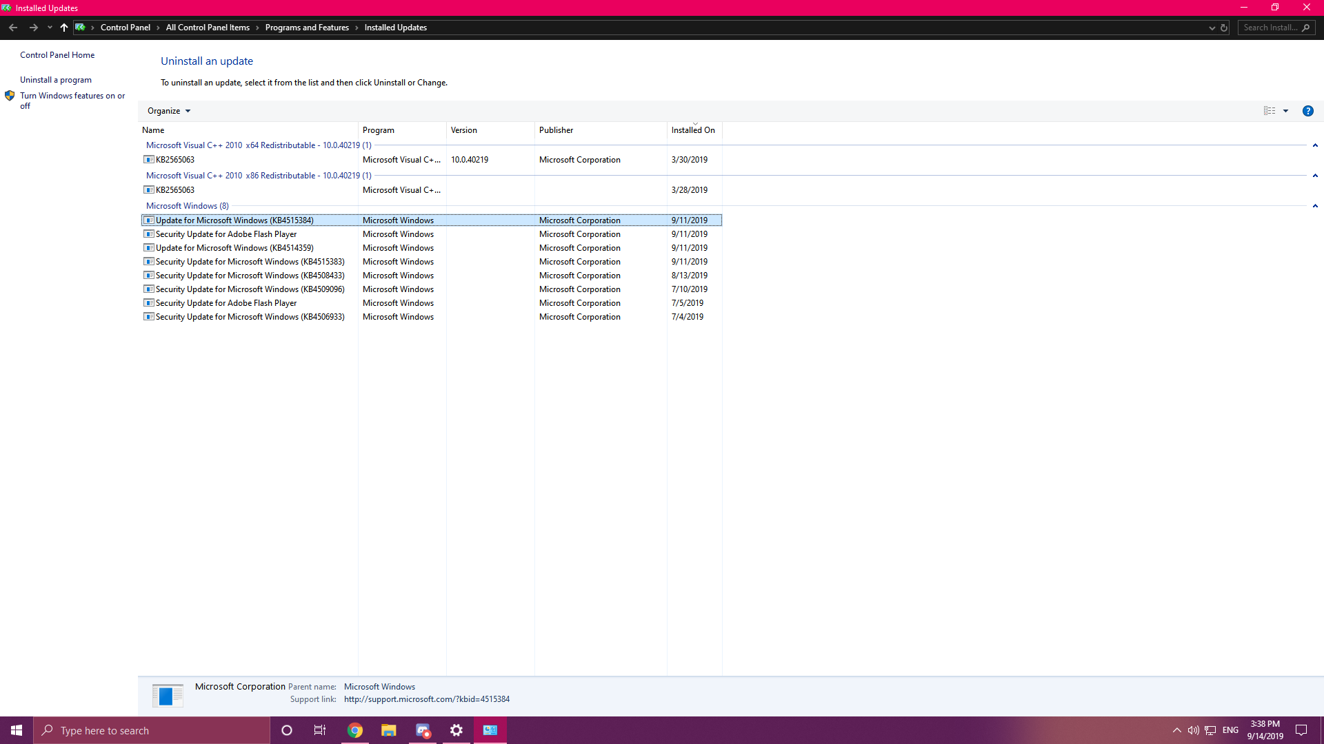Open Google Chrome from taskbar
Image resolution: width=1324 pixels, height=744 pixels.
point(355,730)
